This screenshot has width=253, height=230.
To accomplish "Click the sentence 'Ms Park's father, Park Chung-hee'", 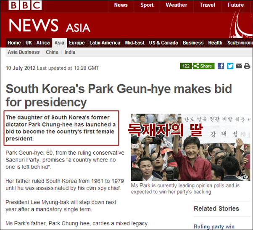I will 77,223.
